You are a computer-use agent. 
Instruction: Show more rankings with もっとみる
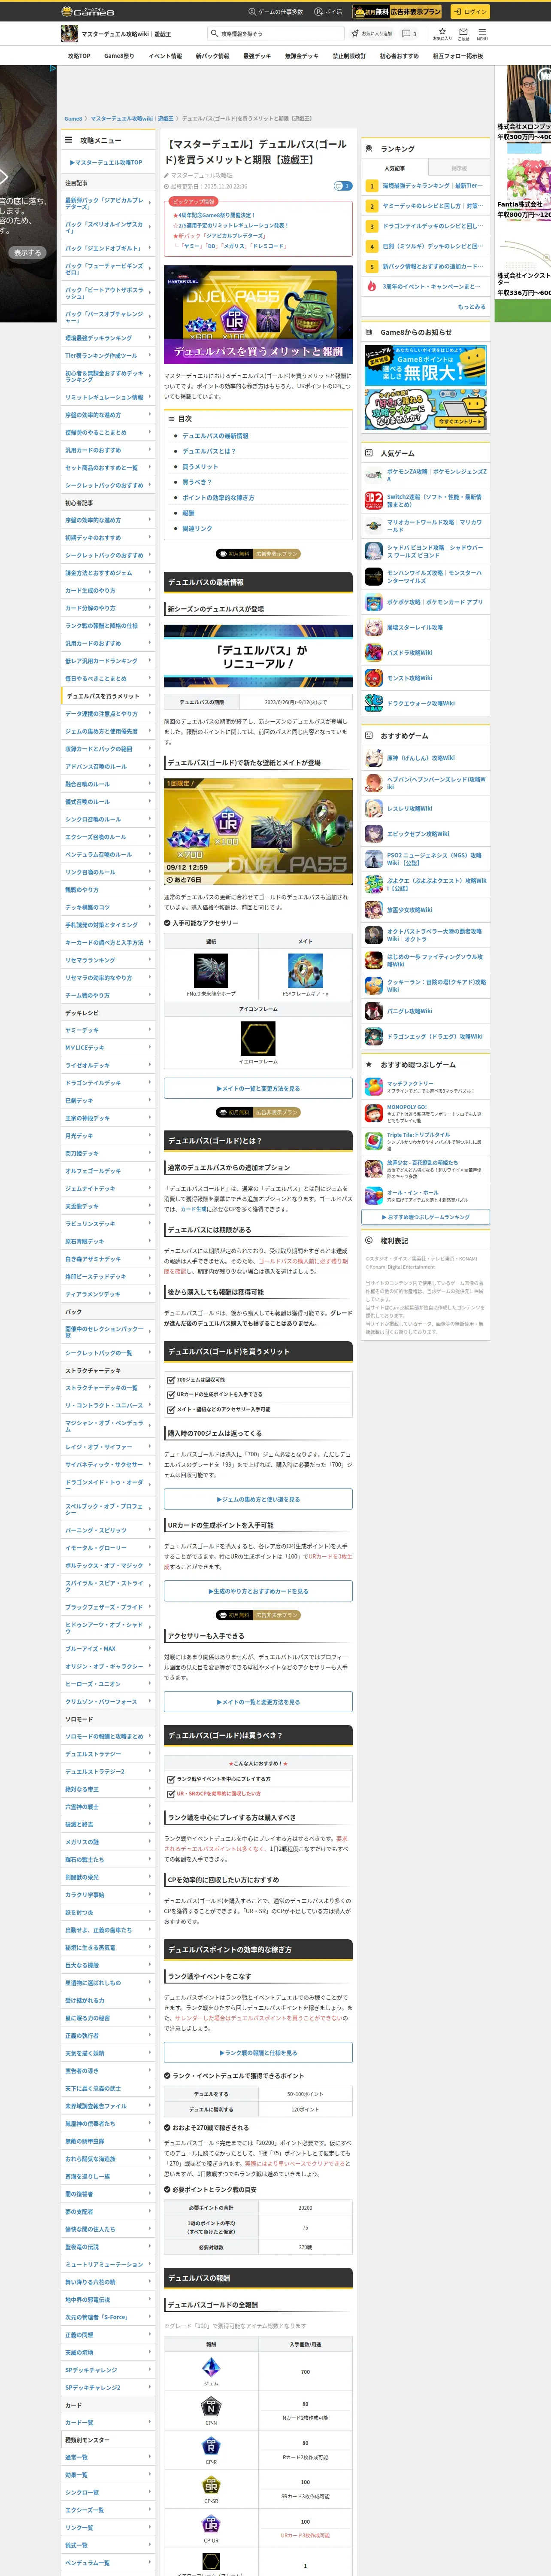[471, 306]
